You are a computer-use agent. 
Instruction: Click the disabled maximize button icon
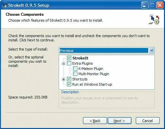[152, 5]
